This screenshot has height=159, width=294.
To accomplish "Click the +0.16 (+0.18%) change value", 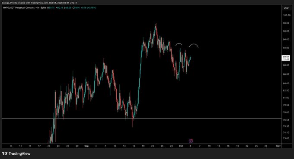I will tap(89, 8).
